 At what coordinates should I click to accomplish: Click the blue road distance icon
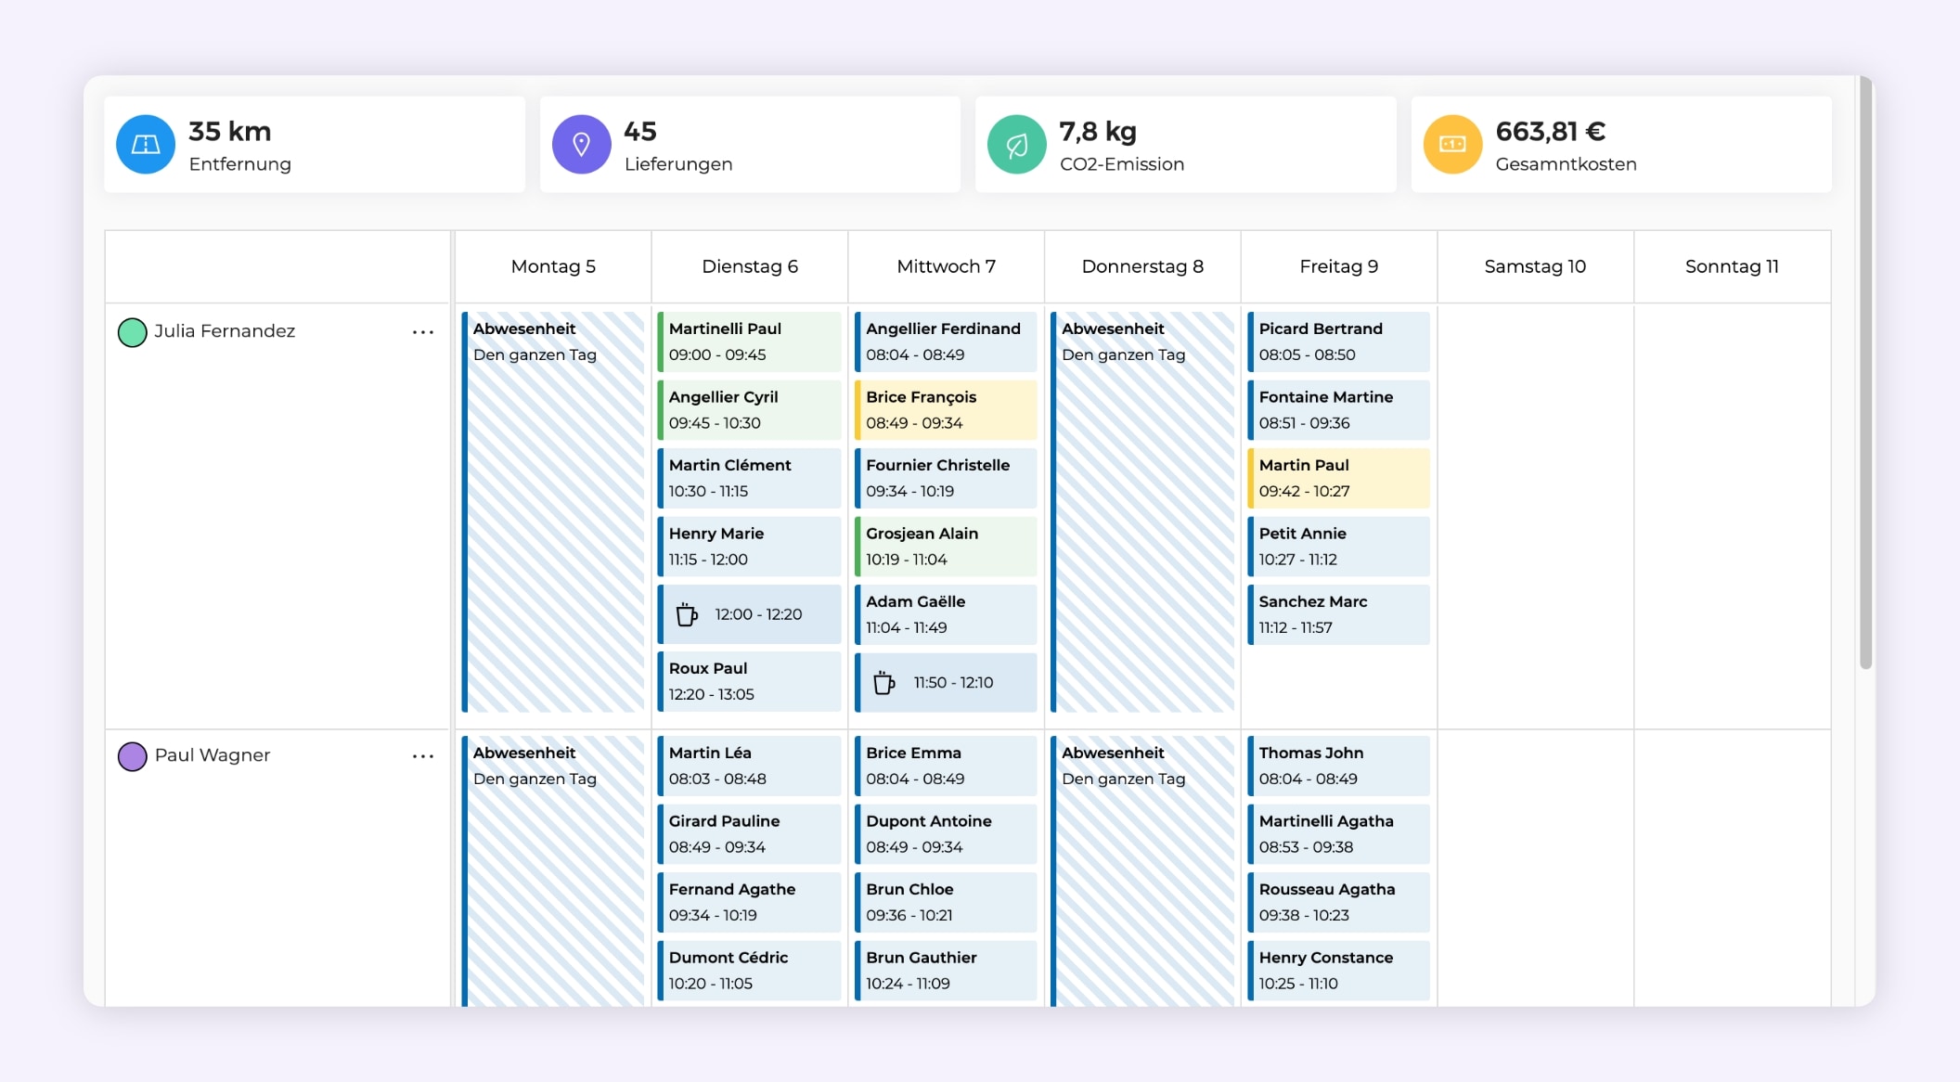coord(146,145)
